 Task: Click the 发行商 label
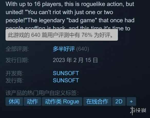15,80
